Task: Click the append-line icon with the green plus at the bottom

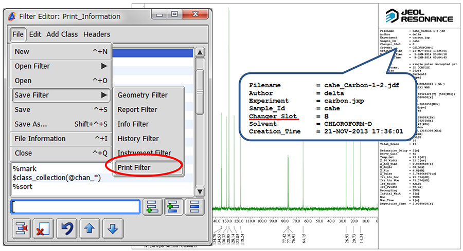Action: [x=152, y=206]
